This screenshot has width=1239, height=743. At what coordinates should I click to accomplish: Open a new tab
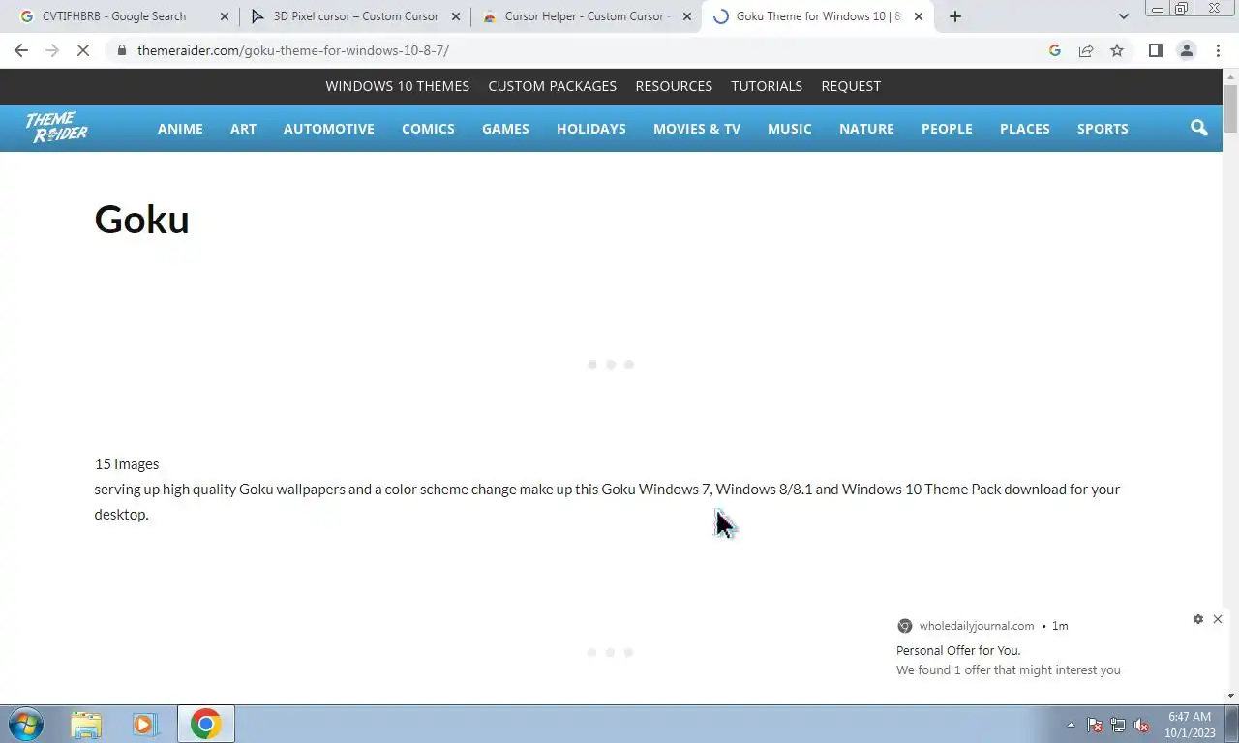(954, 16)
